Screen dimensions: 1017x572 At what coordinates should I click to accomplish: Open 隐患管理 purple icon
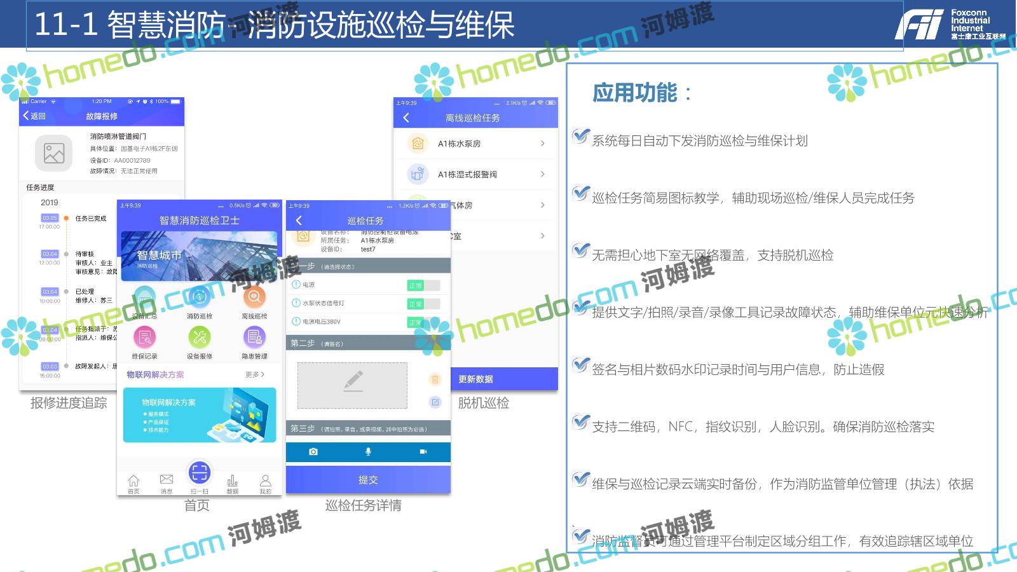(x=254, y=337)
